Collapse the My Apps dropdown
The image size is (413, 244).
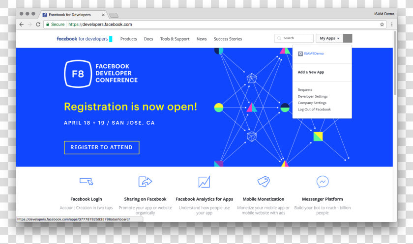click(x=329, y=38)
